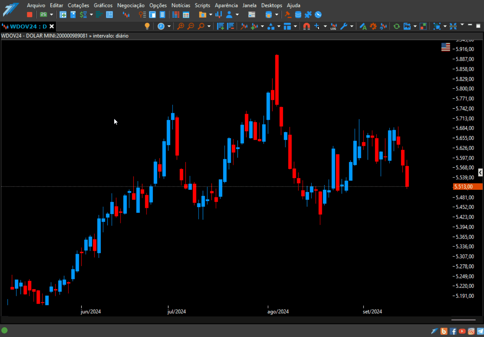Click the orange folder database icon
The width and height of the screenshot is (484, 337).
coord(202,15)
